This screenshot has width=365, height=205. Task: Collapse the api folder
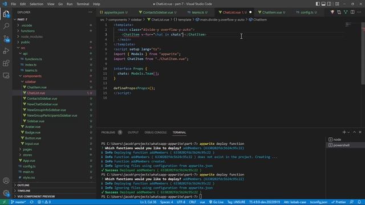click(54, 54)
